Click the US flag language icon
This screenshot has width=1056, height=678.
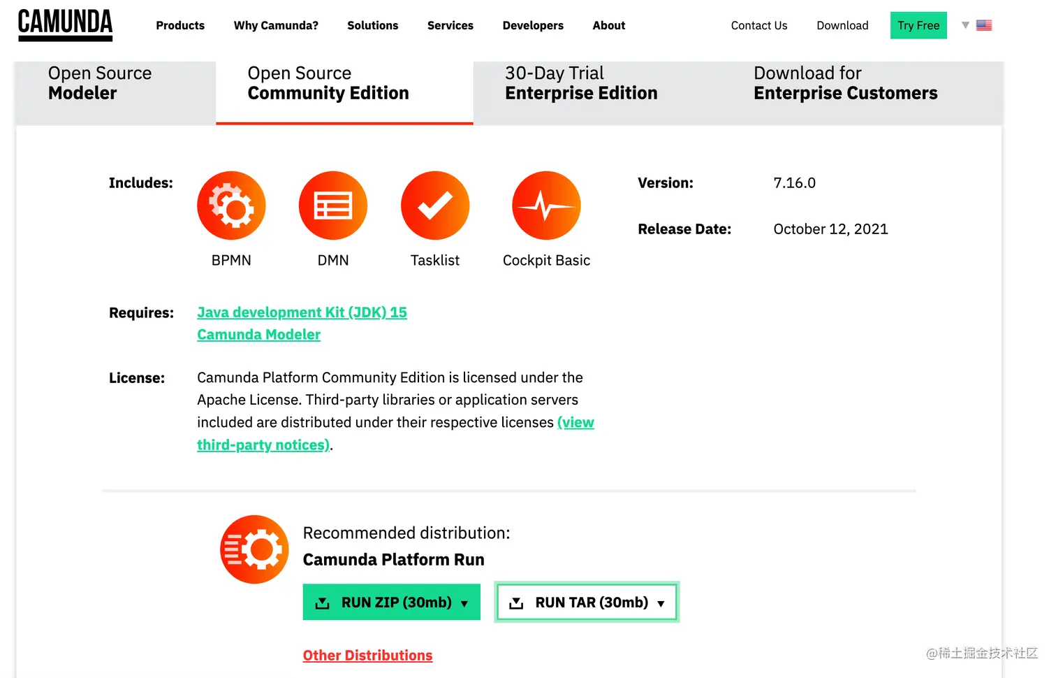pos(984,25)
